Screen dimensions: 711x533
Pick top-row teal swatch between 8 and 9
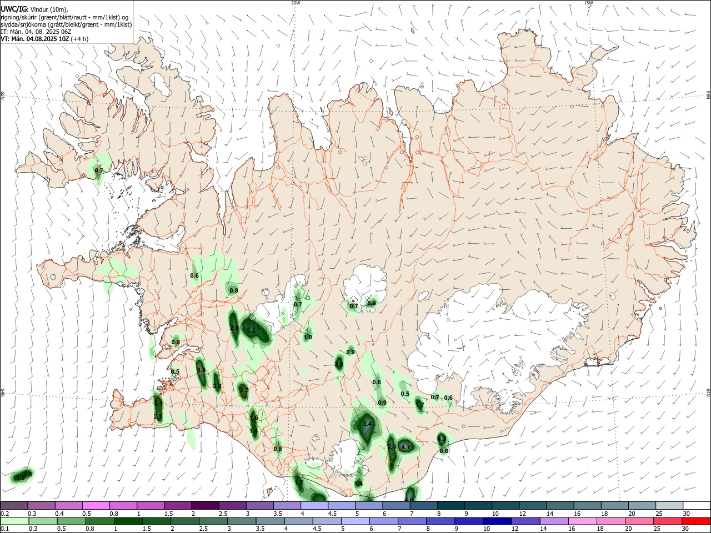coord(450,505)
